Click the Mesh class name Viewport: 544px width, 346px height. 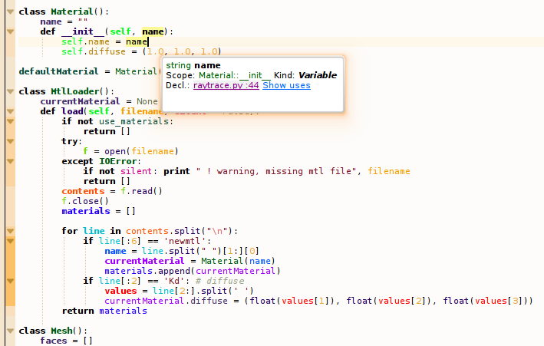[x=61, y=331]
